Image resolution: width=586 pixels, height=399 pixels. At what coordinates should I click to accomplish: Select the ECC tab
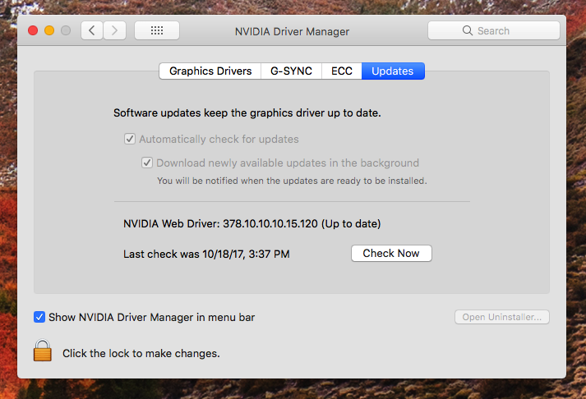(x=342, y=71)
